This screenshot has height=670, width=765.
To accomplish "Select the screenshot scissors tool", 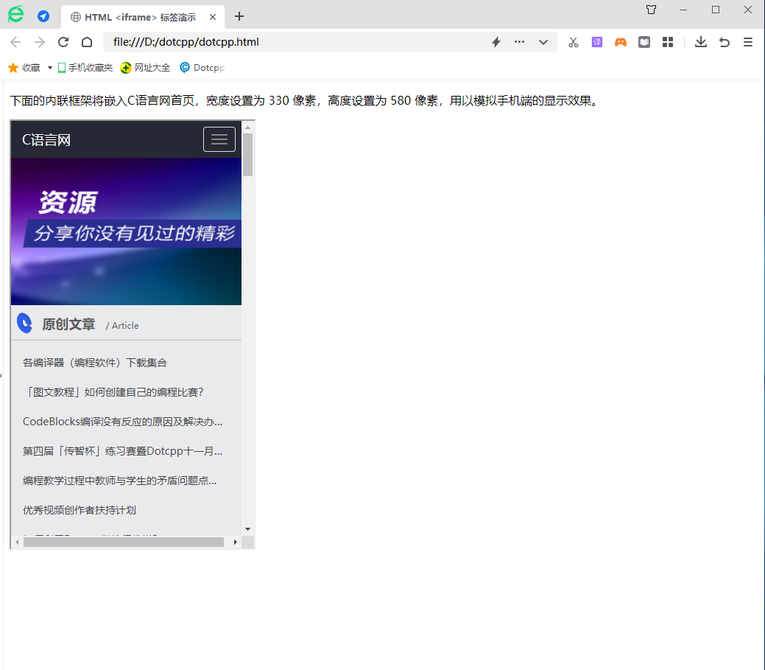I will click(x=573, y=42).
